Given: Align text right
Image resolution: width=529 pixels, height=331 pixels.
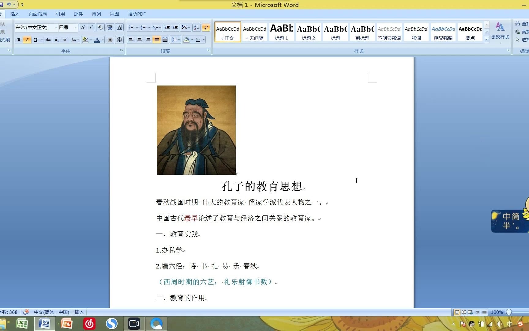Looking at the screenshot, I should coord(148,40).
